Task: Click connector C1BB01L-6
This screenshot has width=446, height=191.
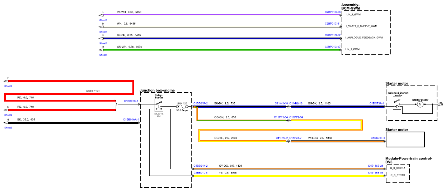Action: (x=201, y=173)
